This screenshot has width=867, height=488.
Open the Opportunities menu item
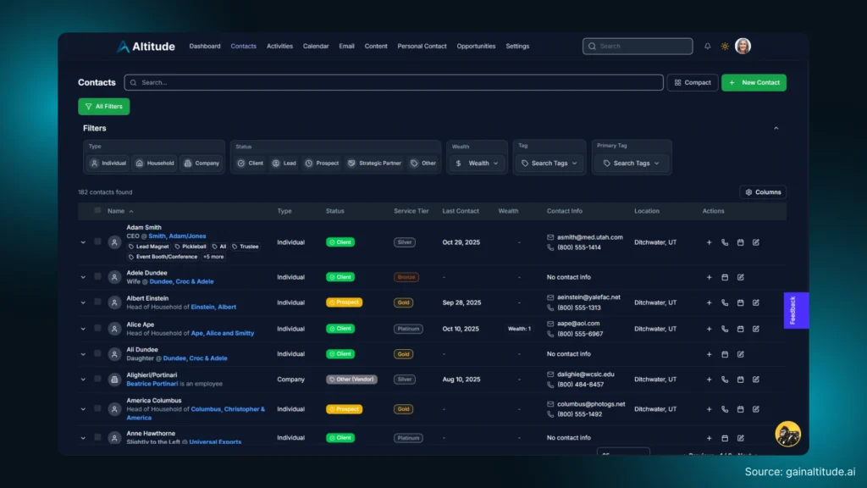(476, 47)
